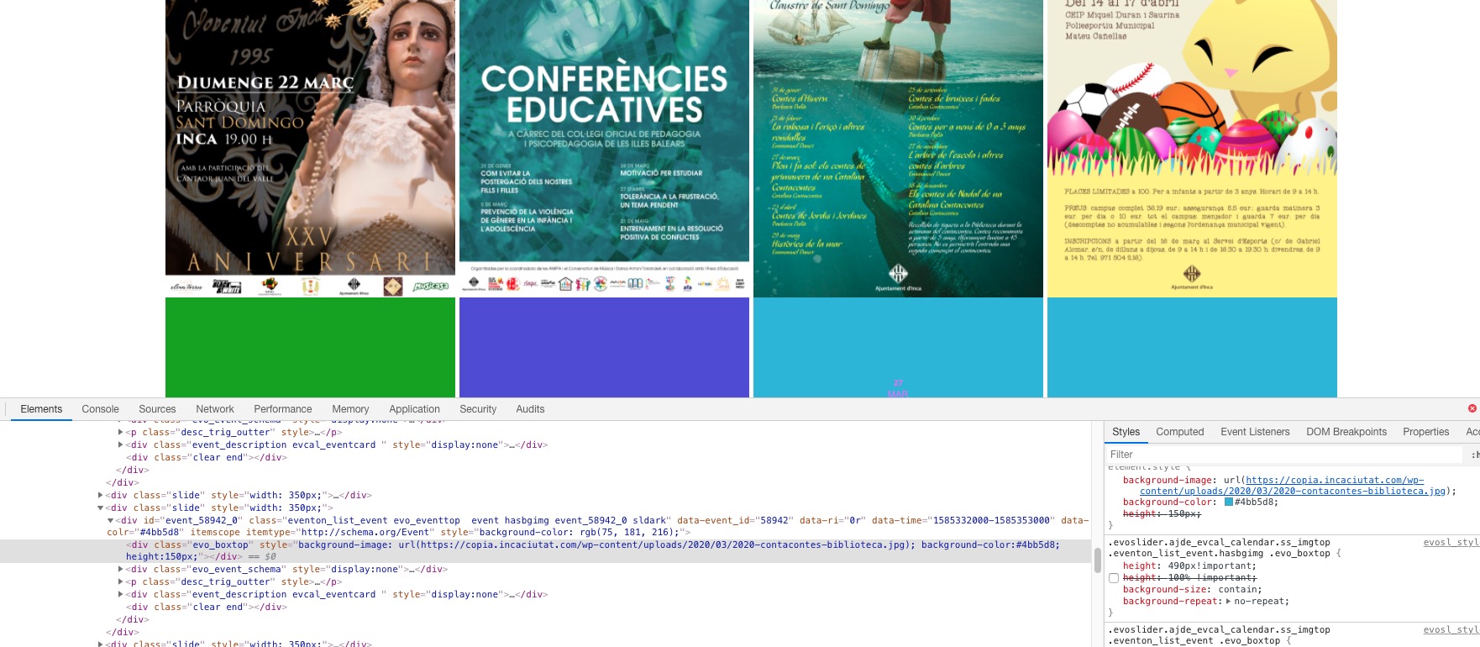
Task: Go to the Sources tab
Action: pos(157,409)
